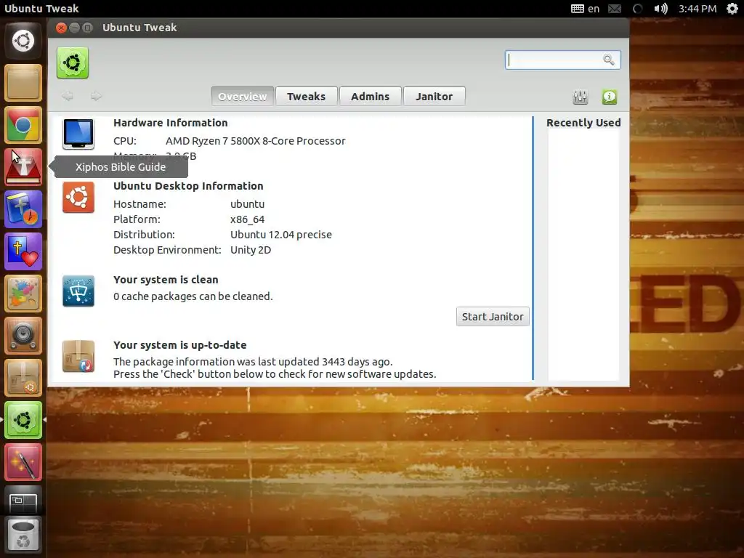Click the search magnifier icon

point(609,60)
